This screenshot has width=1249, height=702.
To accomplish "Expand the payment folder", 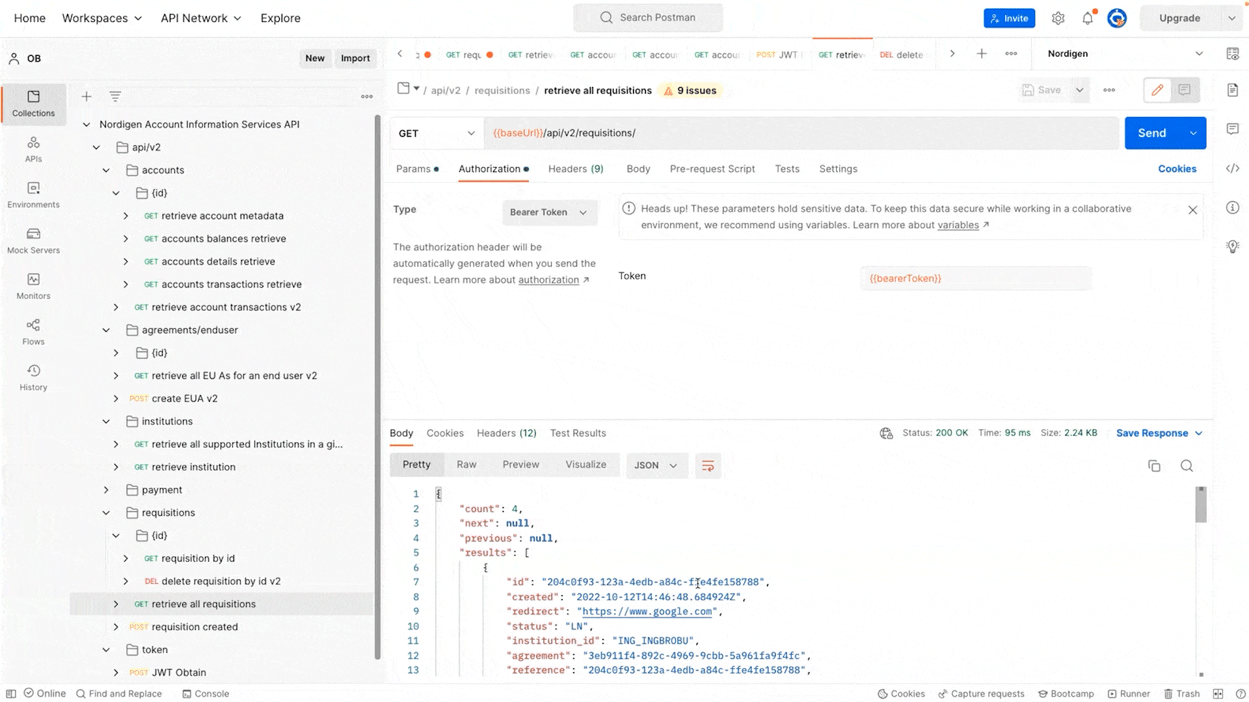I will pos(106,489).
